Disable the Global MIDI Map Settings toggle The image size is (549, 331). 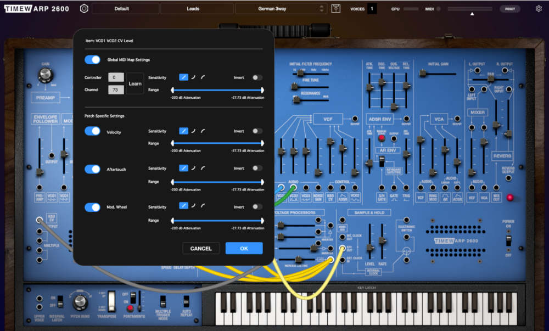[x=91, y=59]
